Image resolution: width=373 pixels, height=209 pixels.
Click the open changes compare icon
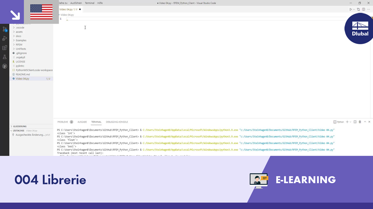point(358,9)
